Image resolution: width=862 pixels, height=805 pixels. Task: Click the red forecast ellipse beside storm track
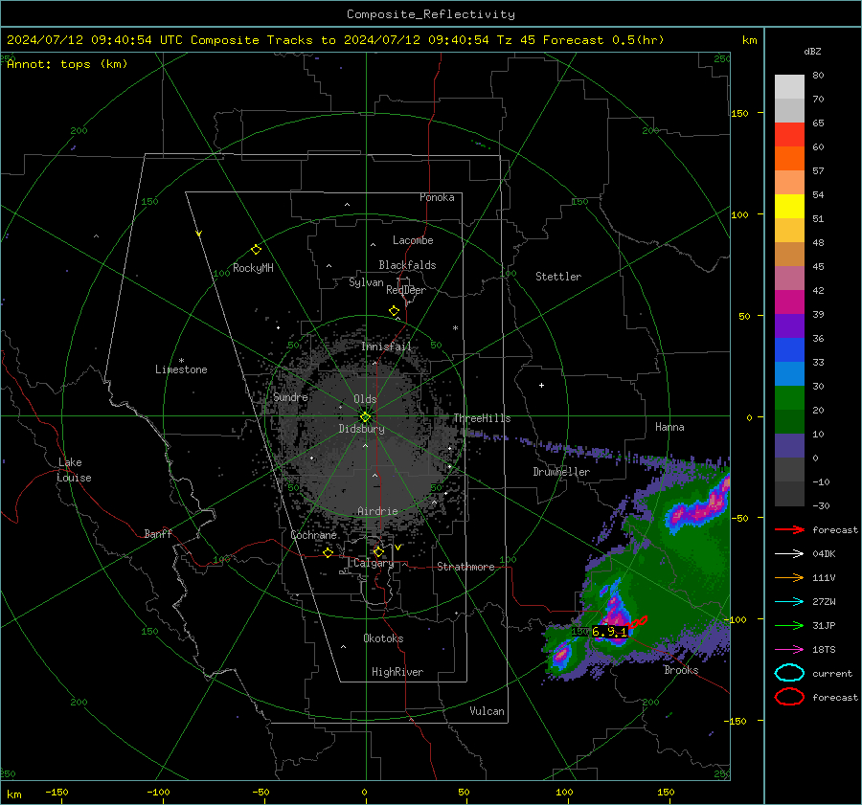(638, 621)
